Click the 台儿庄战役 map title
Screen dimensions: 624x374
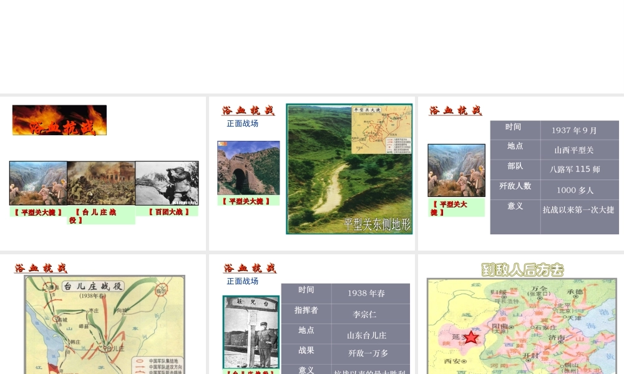pyautogui.click(x=93, y=286)
